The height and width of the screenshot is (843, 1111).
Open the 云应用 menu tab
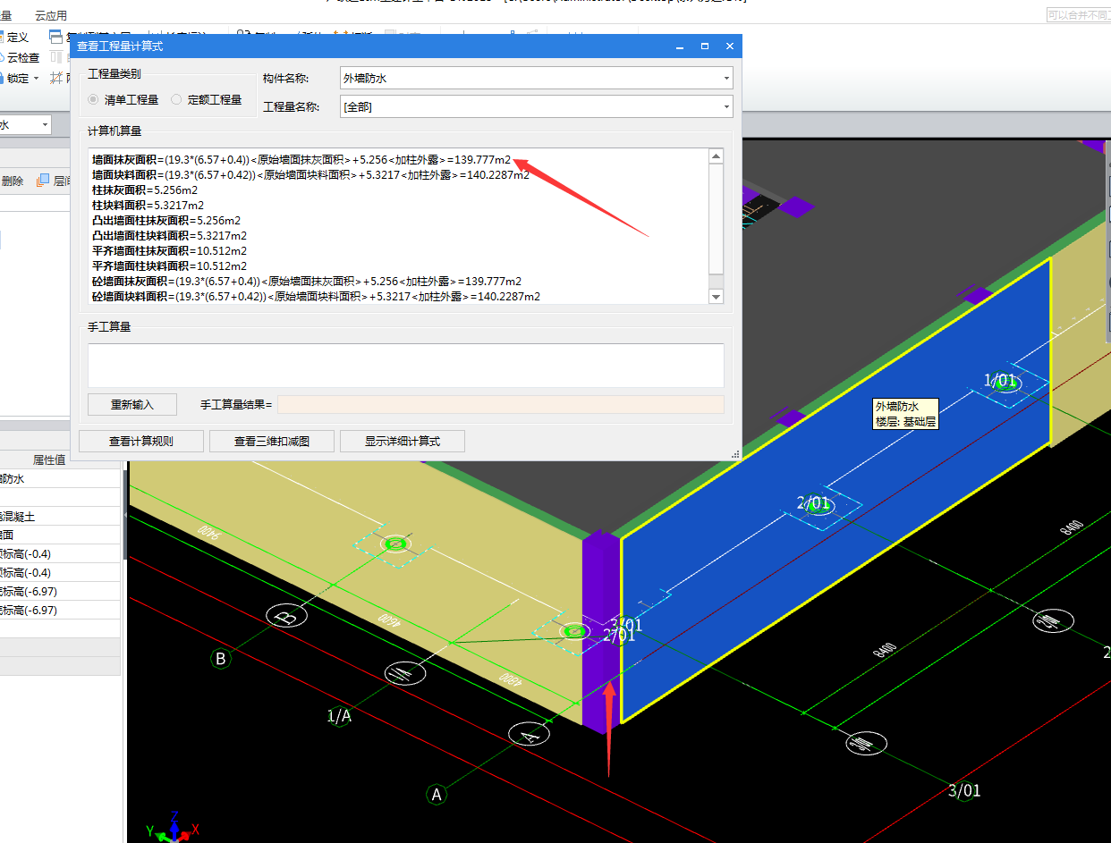[x=51, y=16]
